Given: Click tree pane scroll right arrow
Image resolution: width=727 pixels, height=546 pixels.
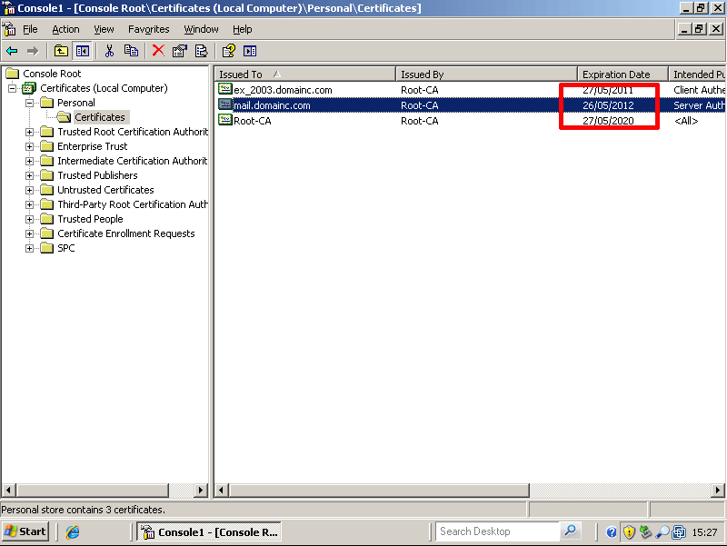Looking at the screenshot, I should click(x=201, y=490).
